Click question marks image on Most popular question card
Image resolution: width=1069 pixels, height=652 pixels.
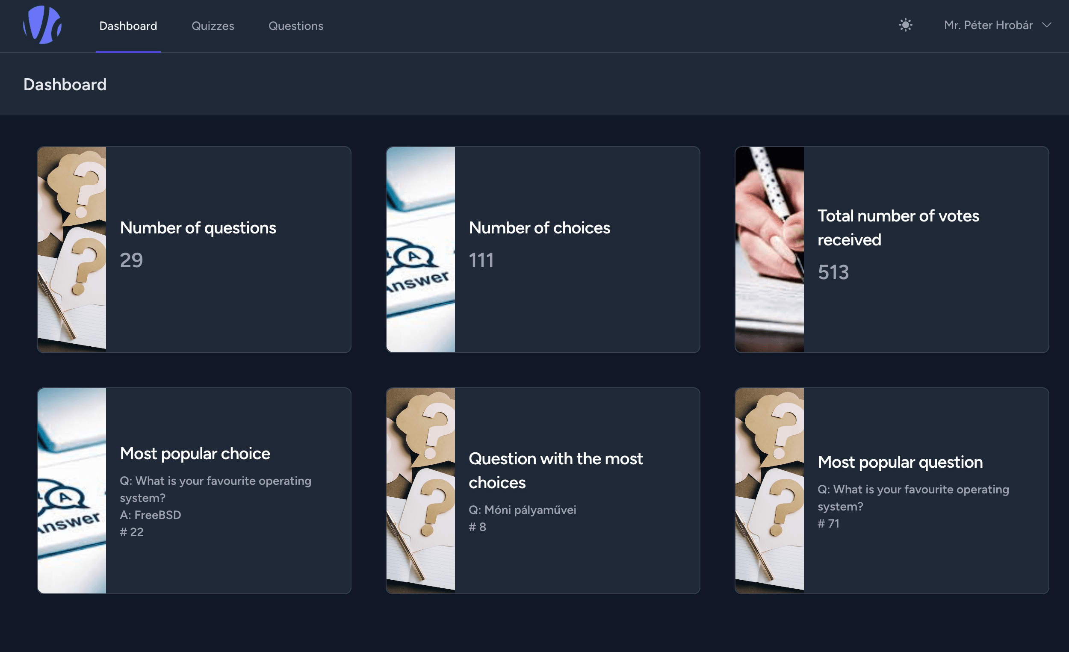[x=769, y=491]
